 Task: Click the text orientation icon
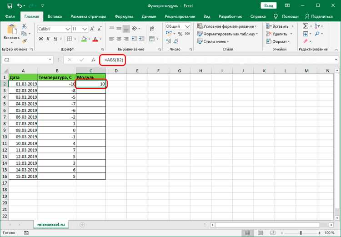[x=135, y=29]
